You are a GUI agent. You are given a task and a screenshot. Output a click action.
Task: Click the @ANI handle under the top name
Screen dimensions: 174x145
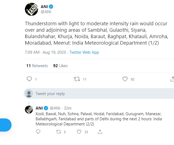tap(46, 12)
